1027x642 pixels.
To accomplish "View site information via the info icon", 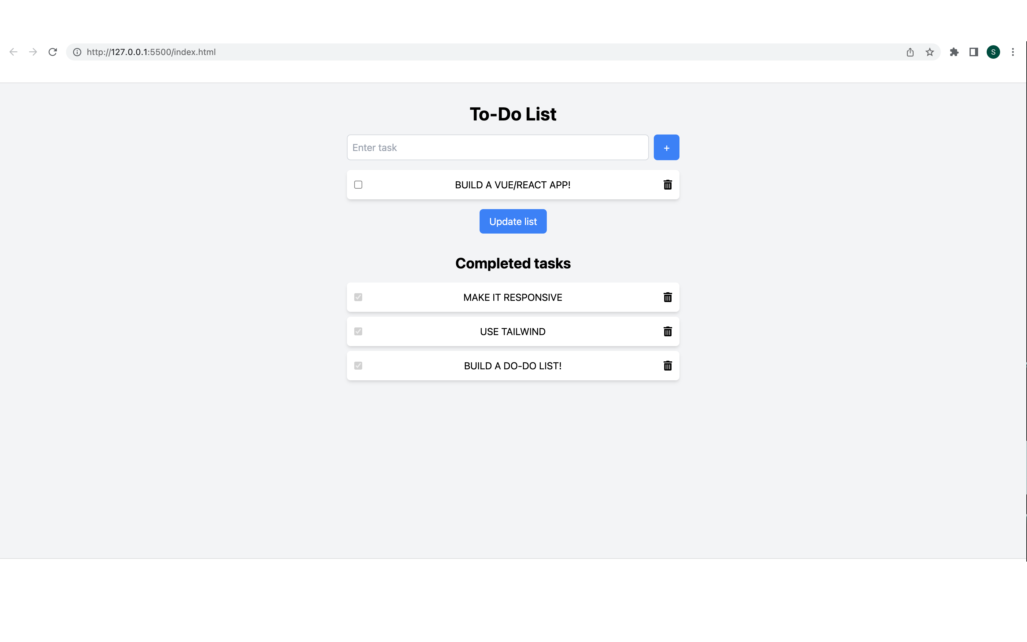I will [x=77, y=52].
